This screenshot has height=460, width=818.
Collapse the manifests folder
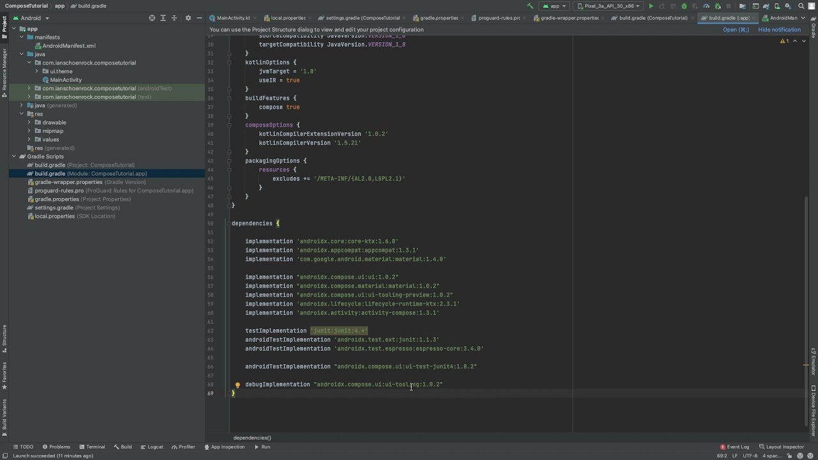pos(21,37)
